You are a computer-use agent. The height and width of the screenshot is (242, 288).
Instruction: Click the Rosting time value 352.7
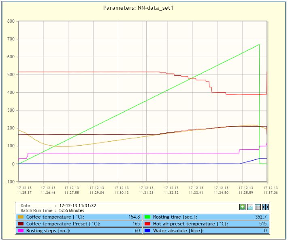tap(261, 217)
